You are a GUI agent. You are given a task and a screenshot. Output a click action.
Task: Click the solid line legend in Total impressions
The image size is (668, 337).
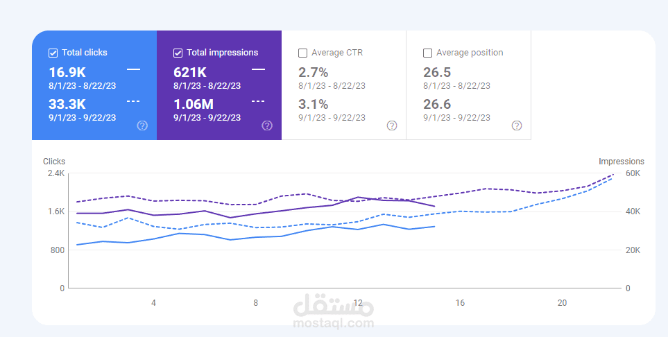coord(258,69)
